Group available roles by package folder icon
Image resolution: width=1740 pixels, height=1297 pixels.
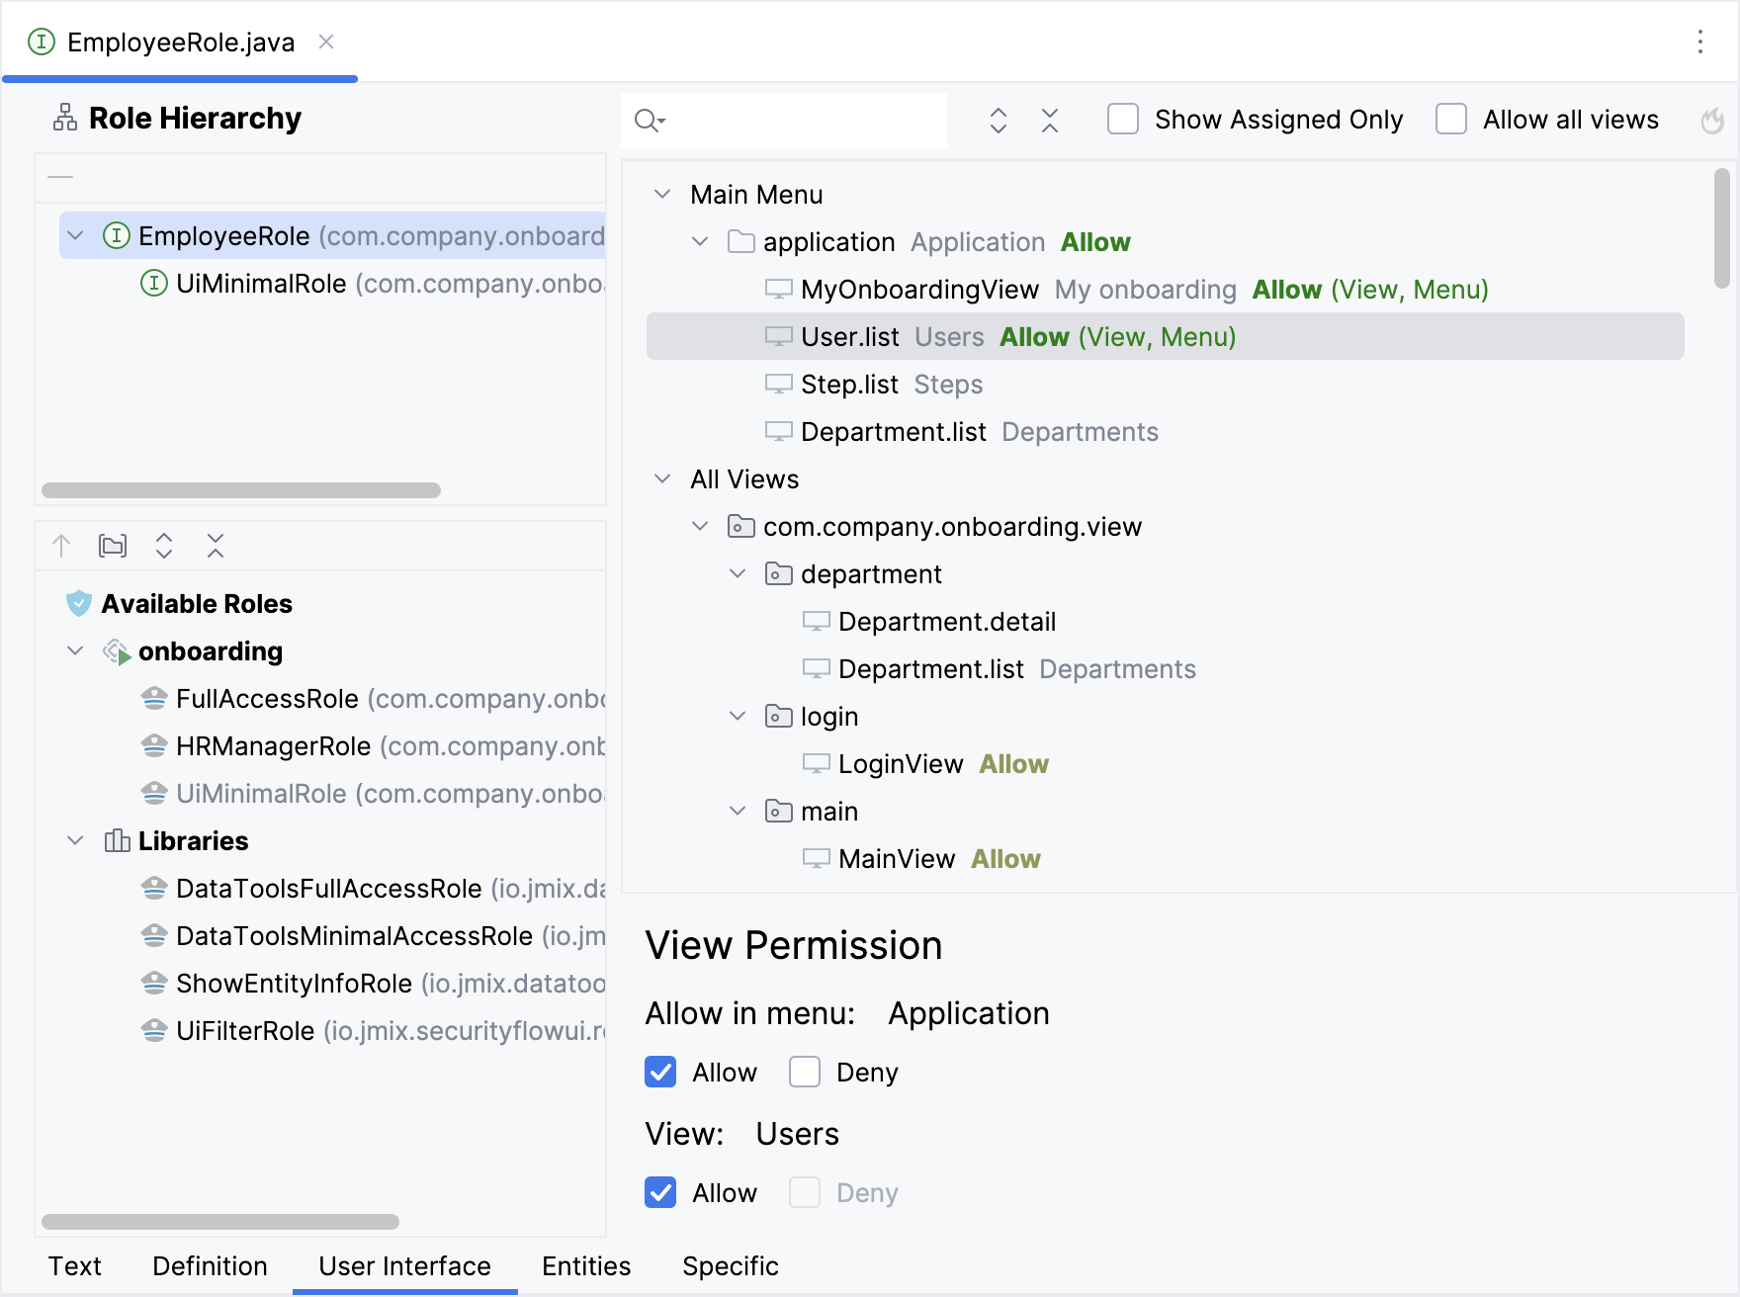pyautogui.click(x=113, y=545)
